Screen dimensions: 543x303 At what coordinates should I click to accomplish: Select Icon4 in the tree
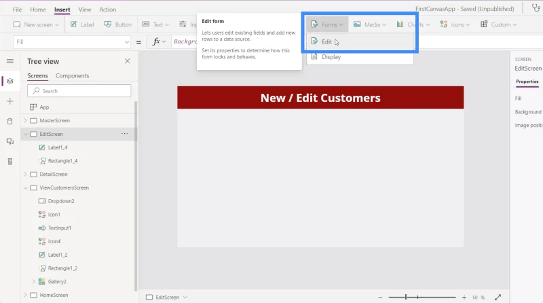pos(54,241)
